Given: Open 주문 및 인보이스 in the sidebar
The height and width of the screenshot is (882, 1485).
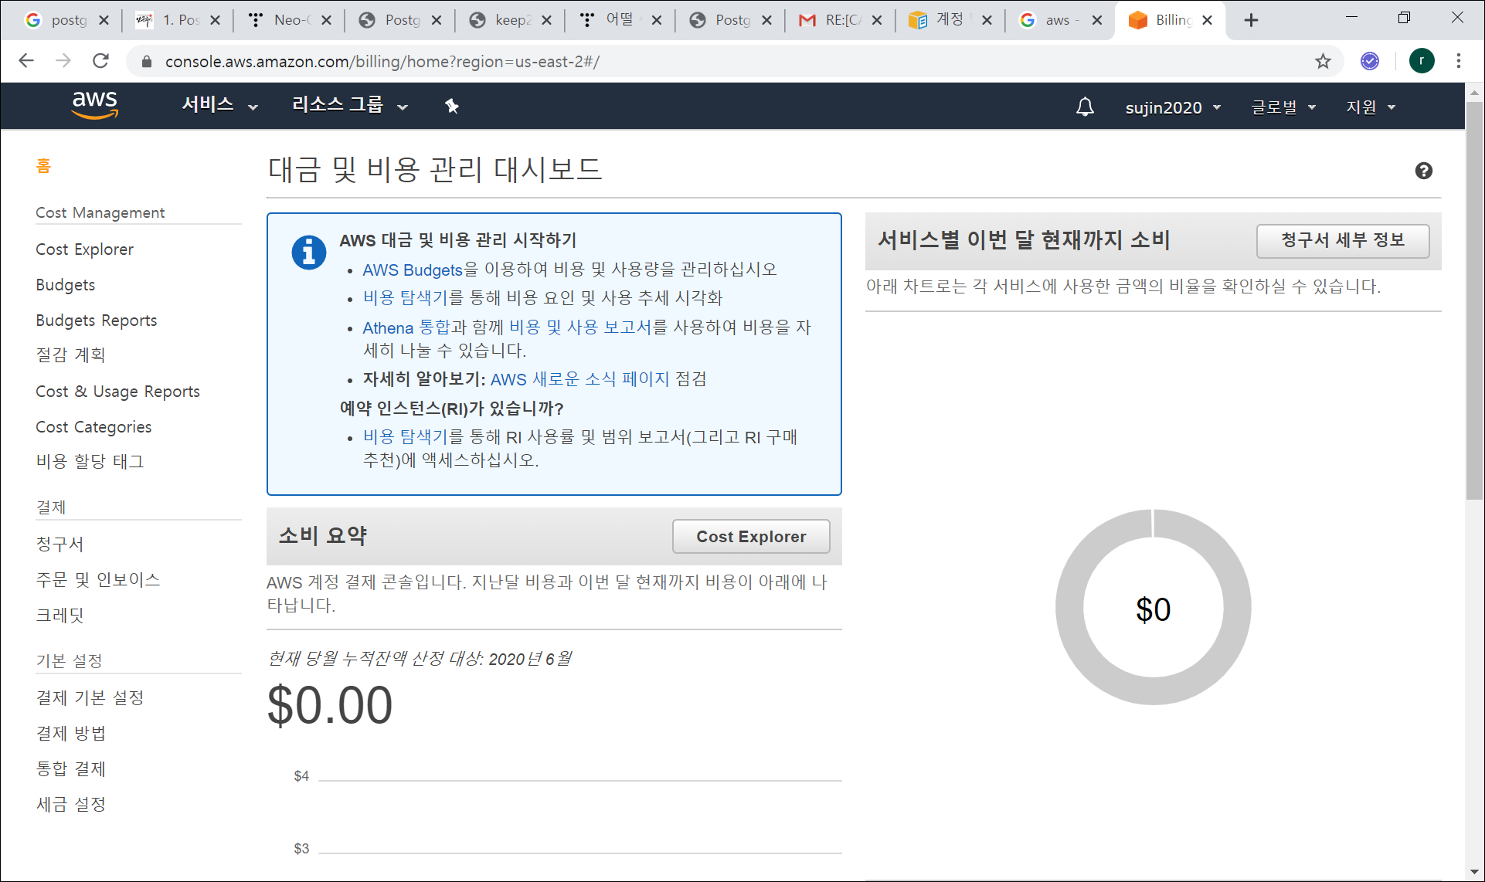Looking at the screenshot, I should 98,579.
